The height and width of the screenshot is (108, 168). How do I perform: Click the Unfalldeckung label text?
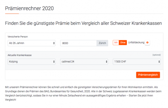coord(136,42)
